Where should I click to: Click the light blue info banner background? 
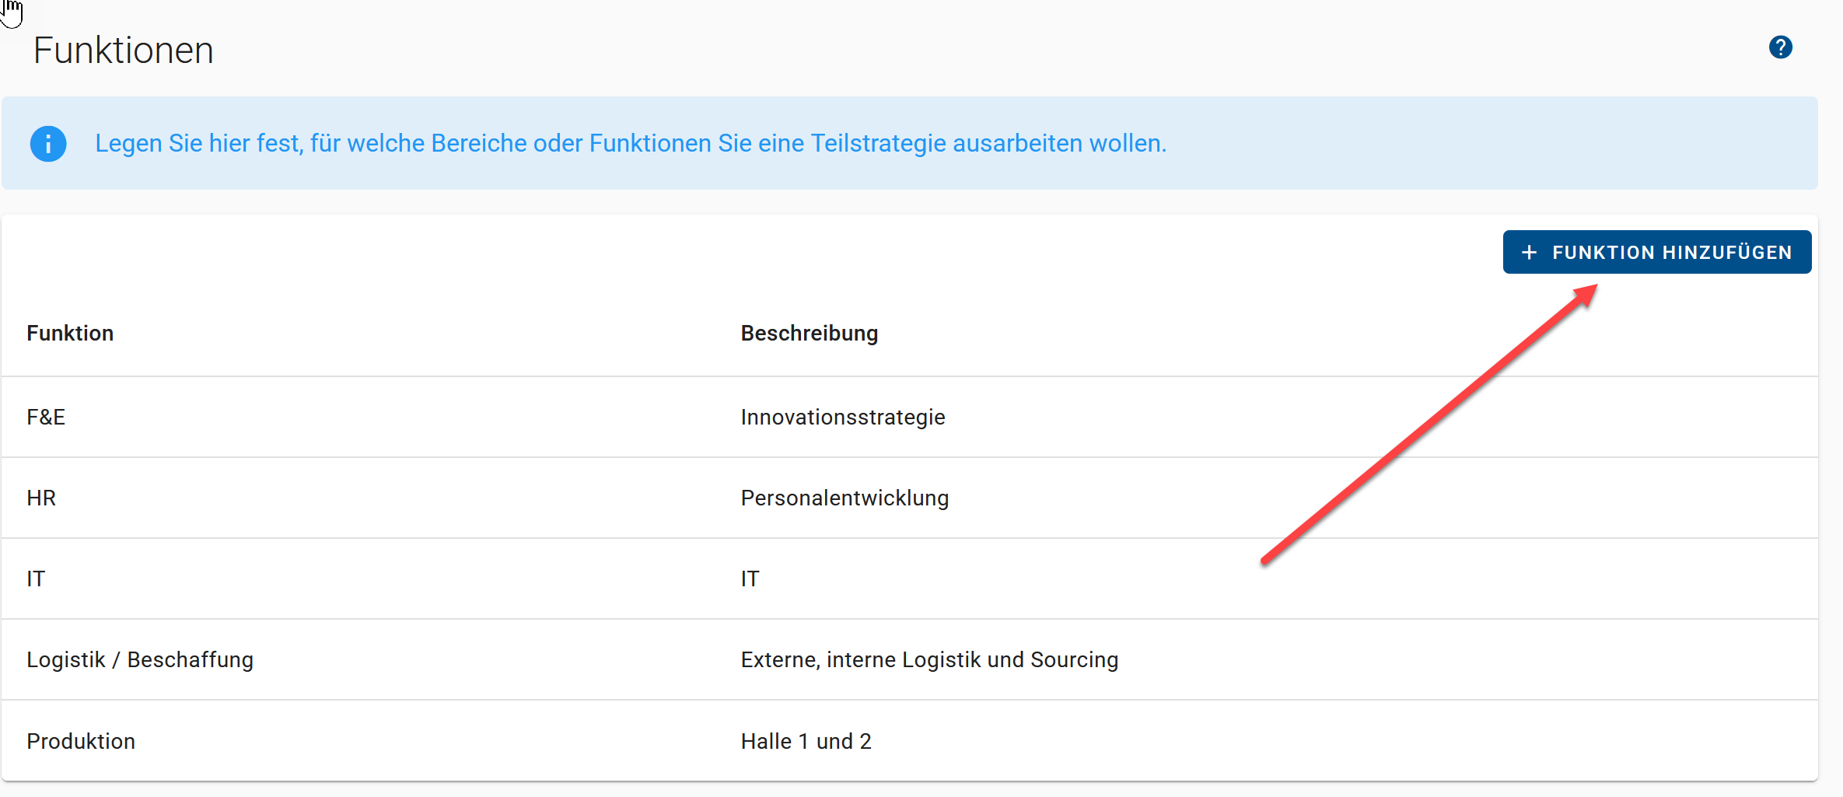click(1478, 144)
